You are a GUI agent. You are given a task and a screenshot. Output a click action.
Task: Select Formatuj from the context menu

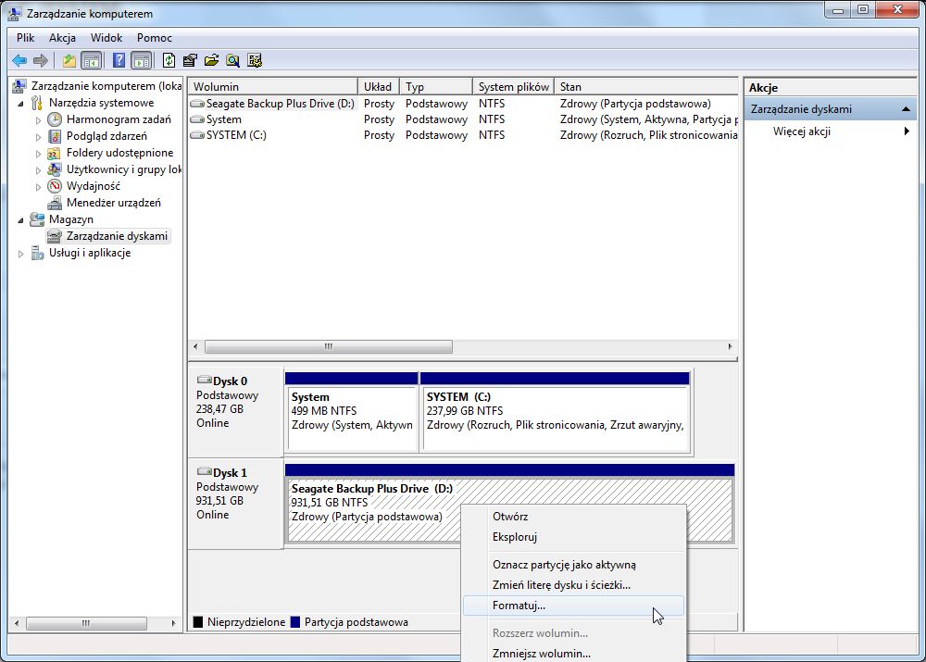click(519, 605)
